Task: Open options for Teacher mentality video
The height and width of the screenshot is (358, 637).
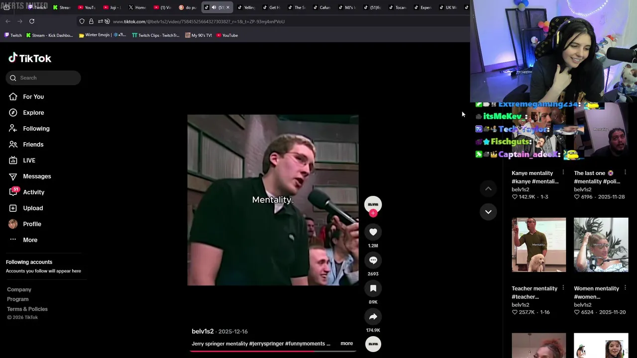Action: point(563,288)
